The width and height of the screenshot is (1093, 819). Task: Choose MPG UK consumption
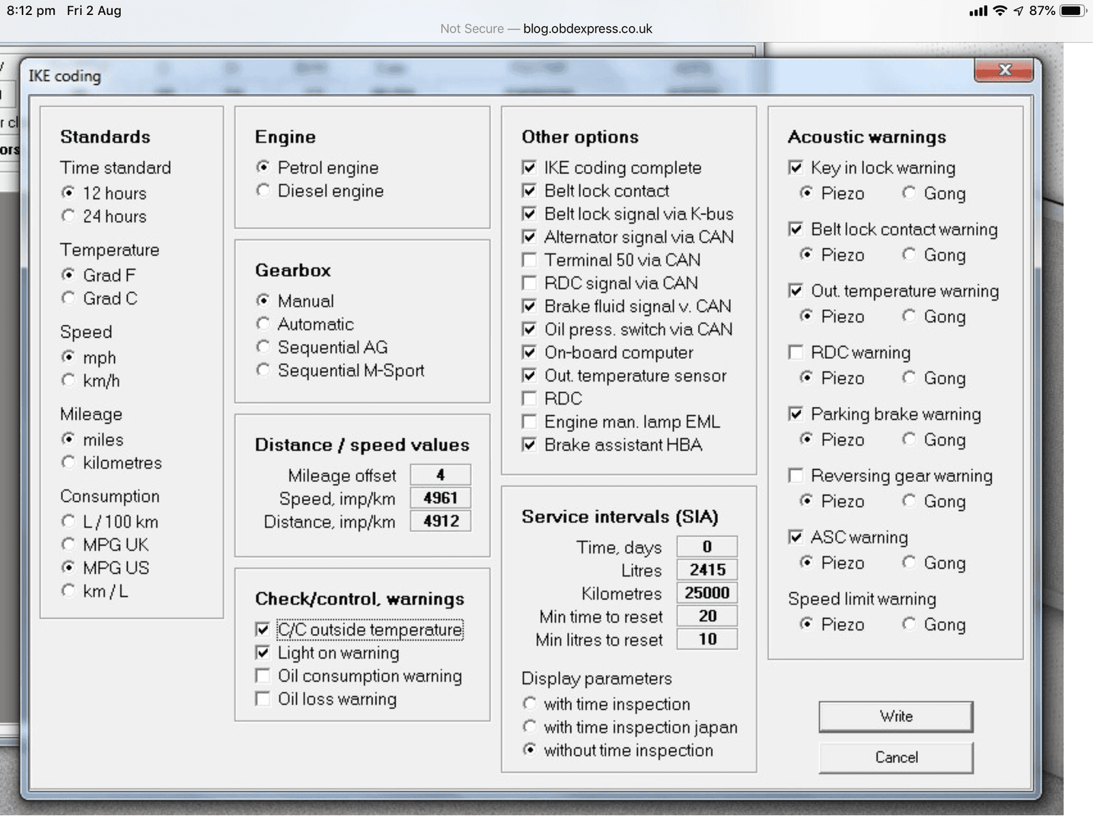click(68, 545)
